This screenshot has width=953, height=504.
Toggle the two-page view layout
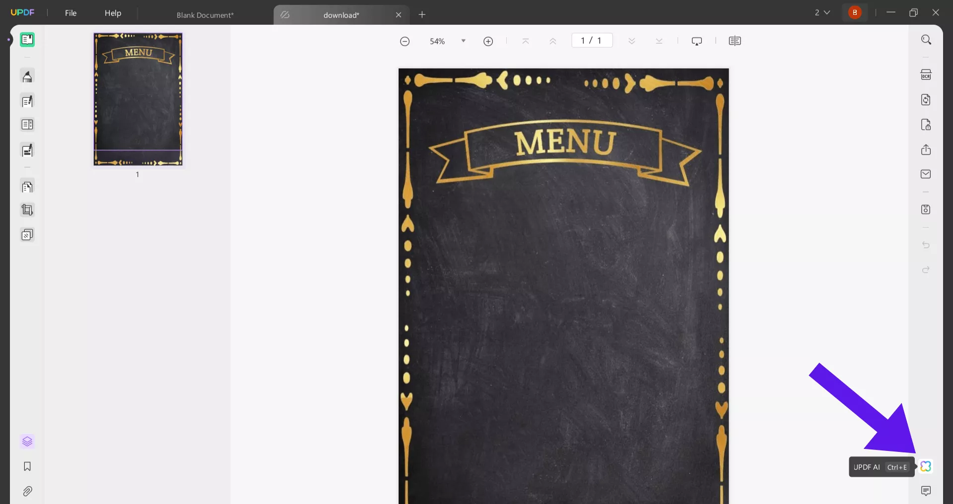tap(735, 41)
